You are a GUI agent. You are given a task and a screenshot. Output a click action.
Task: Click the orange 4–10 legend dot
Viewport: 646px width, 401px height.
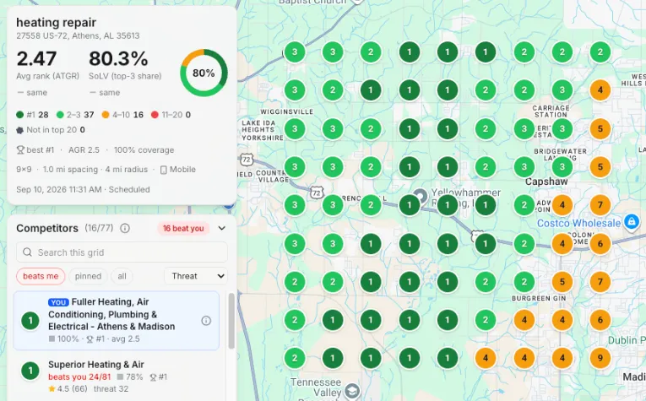[x=106, y=115]
